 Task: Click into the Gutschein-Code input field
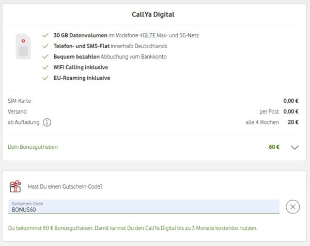coord(144,207)
